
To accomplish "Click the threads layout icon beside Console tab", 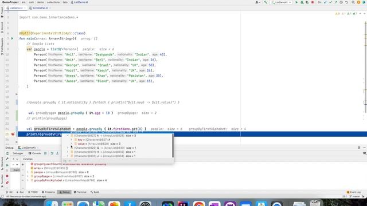I will tap(45, 153).
